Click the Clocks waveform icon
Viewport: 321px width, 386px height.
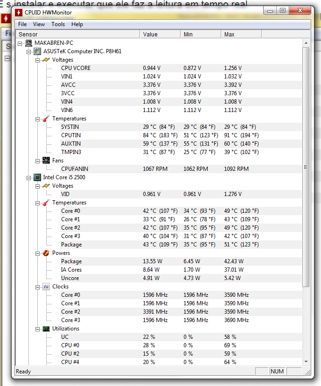[46, 287]
